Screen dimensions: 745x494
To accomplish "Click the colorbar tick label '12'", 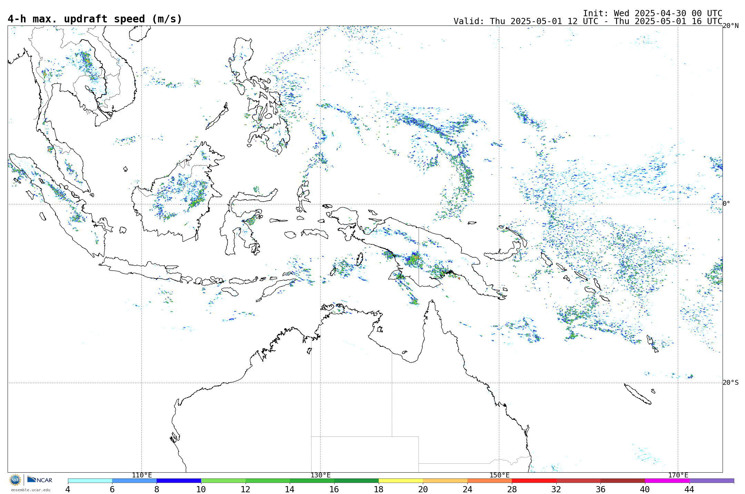I will click(246, 489).
